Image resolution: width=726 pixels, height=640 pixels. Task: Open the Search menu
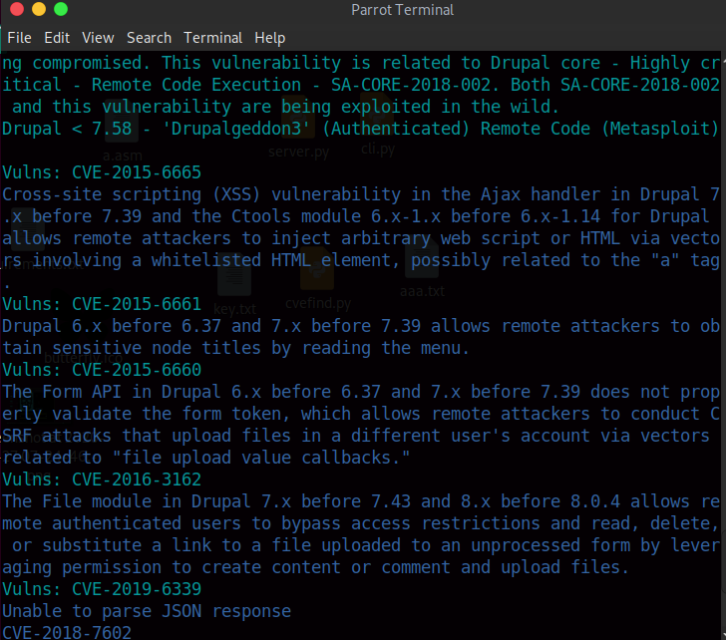(149, 38)
